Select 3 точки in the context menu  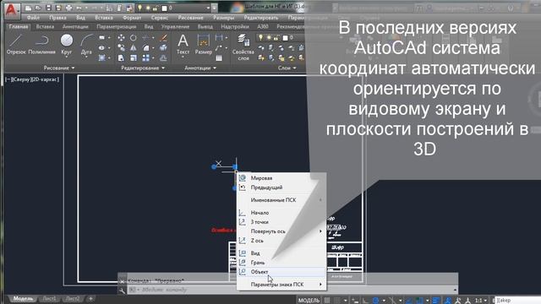tap(281, 222)
